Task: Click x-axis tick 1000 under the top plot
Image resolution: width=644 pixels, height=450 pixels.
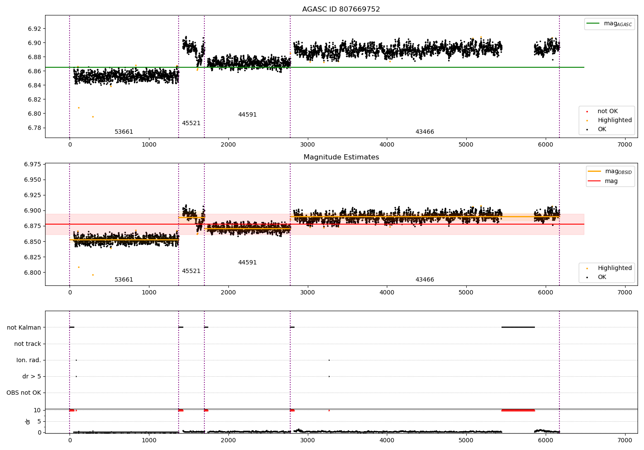Action: 149,145
